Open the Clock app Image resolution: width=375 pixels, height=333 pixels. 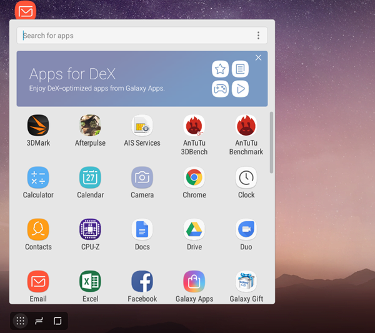[246, 177]
